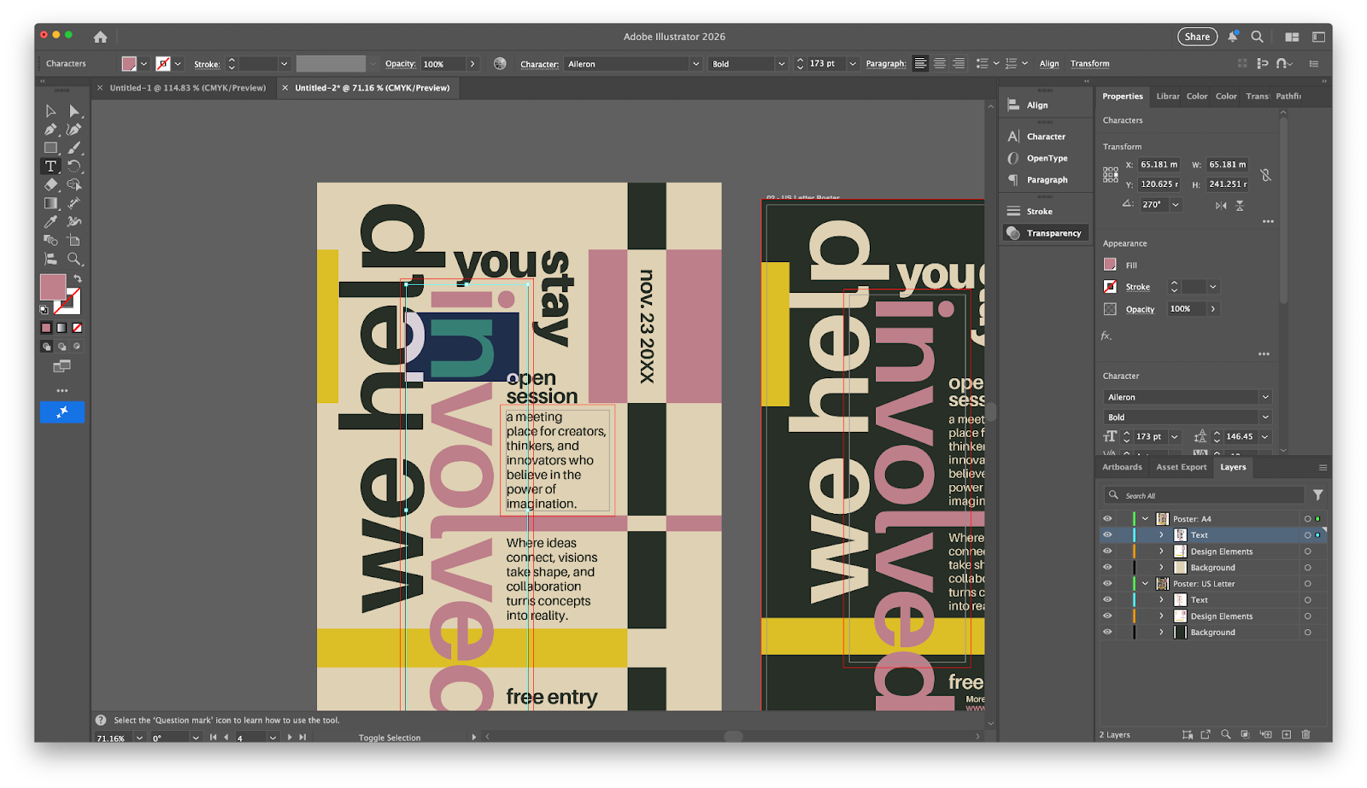This screenshot has width=1367, height=788.
Task: Toggle visibility of the Poster: US Letter layer
Action: (x=1107, y=584)
